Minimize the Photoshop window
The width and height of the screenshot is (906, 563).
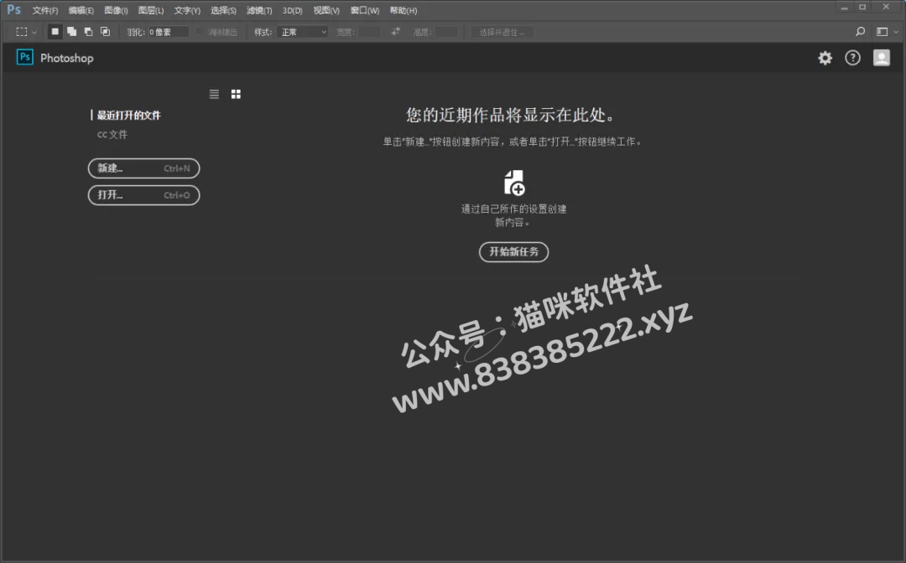point(844,8)
